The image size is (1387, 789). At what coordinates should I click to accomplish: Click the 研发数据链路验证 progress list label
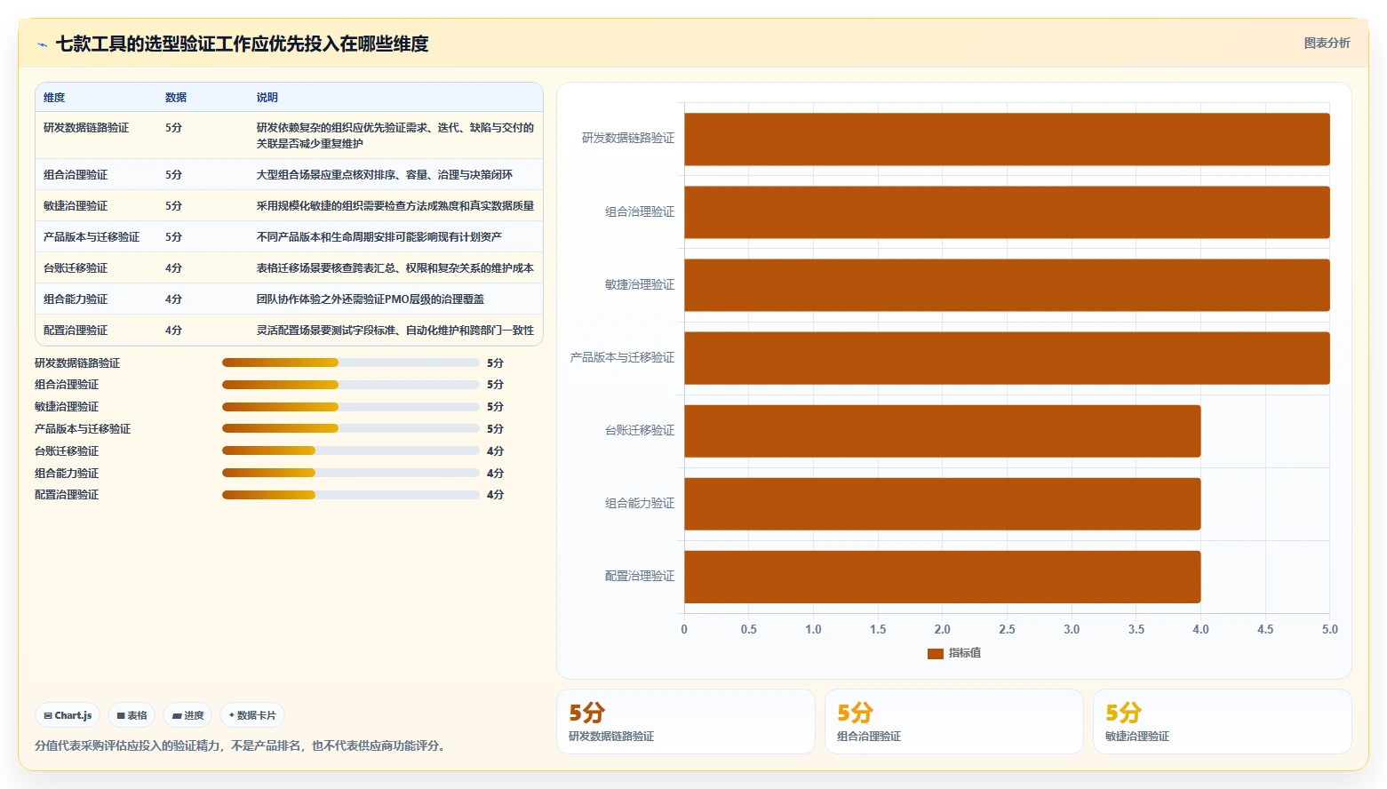tap(77, 363)
